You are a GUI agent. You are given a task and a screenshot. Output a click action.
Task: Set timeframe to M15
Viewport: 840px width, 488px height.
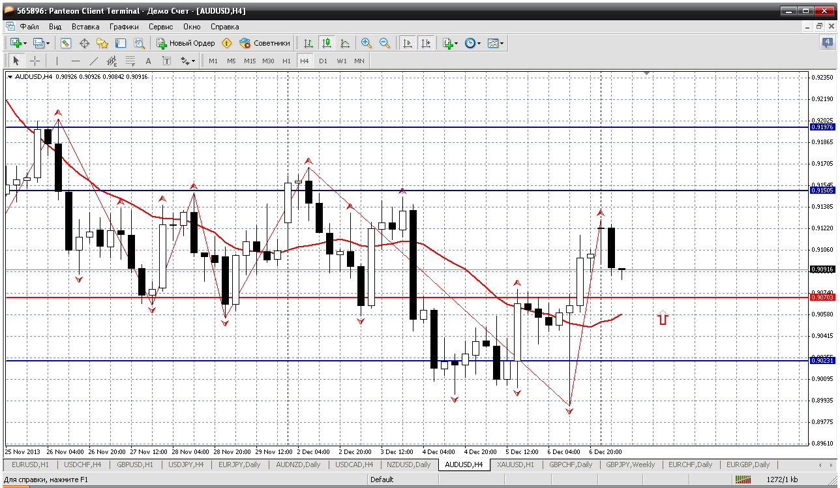250,61
